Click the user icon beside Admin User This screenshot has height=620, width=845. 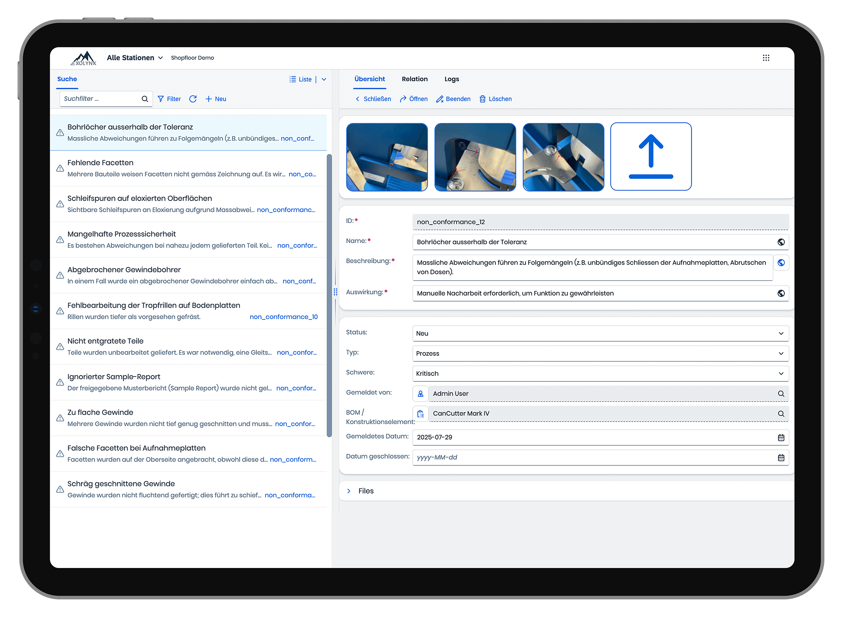click(420, 394)
